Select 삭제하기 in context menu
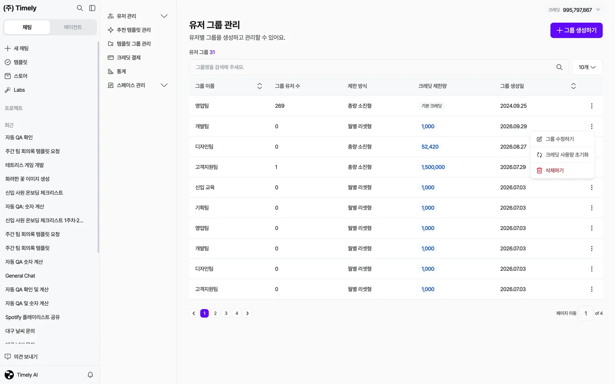 click(562, 170)
